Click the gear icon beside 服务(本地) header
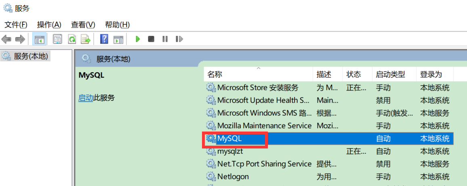Screen dimensions: 467x186 point(86,59)
